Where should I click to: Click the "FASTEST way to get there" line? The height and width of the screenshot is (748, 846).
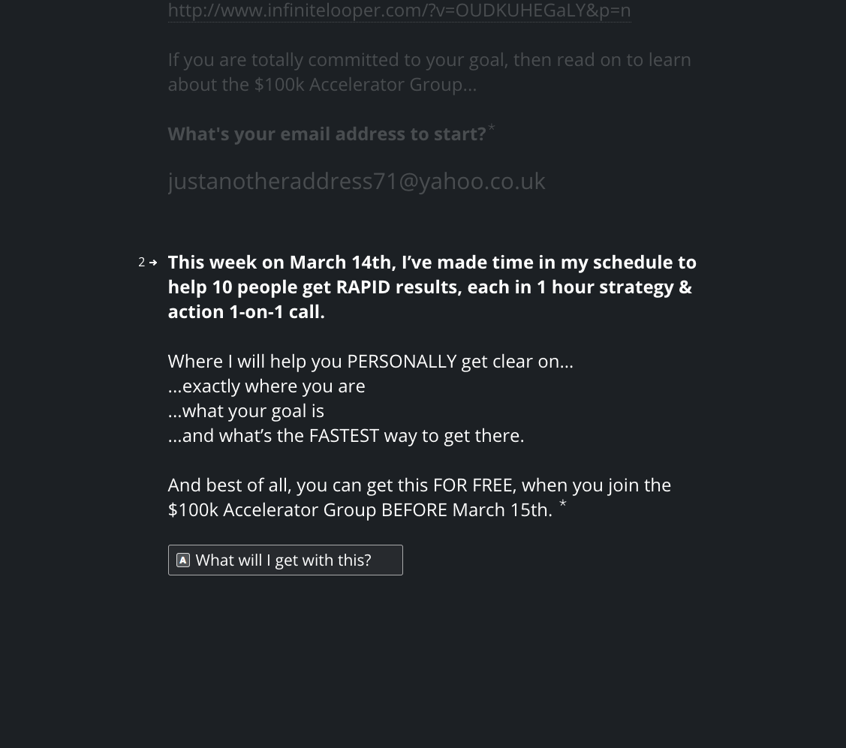[x=346, y=435]
